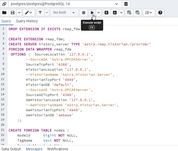
Task: Run the script with Execute button
Action: point(92,13)
